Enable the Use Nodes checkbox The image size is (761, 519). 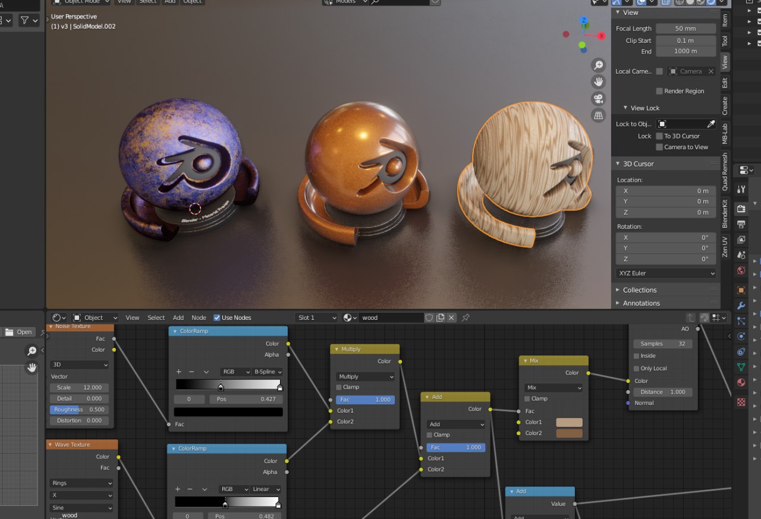coord(217,317)
